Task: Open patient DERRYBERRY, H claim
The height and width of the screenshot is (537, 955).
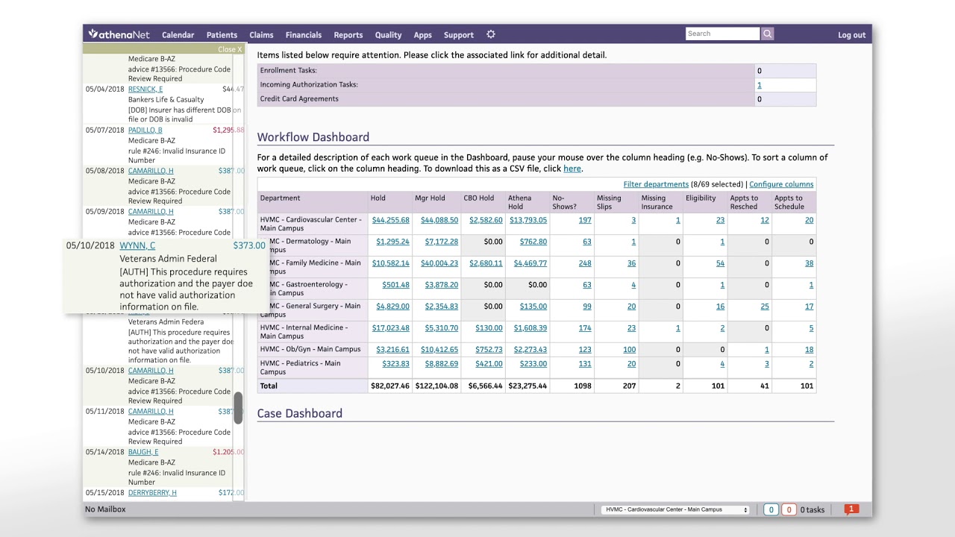Action: point(152,493)
